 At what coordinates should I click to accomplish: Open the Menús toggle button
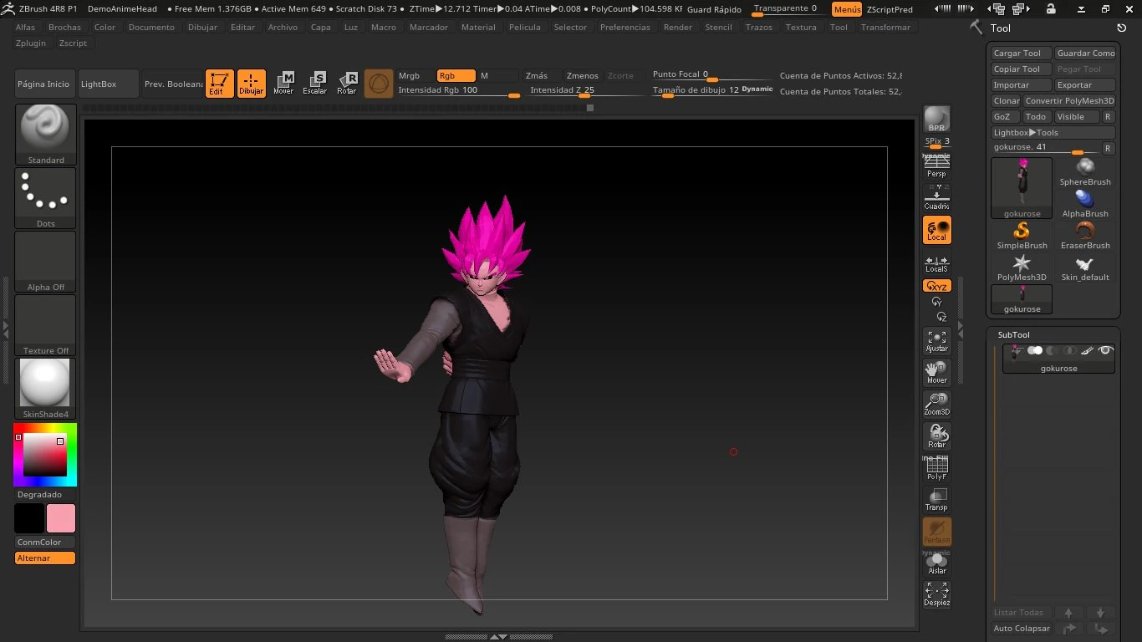point(847,9)
